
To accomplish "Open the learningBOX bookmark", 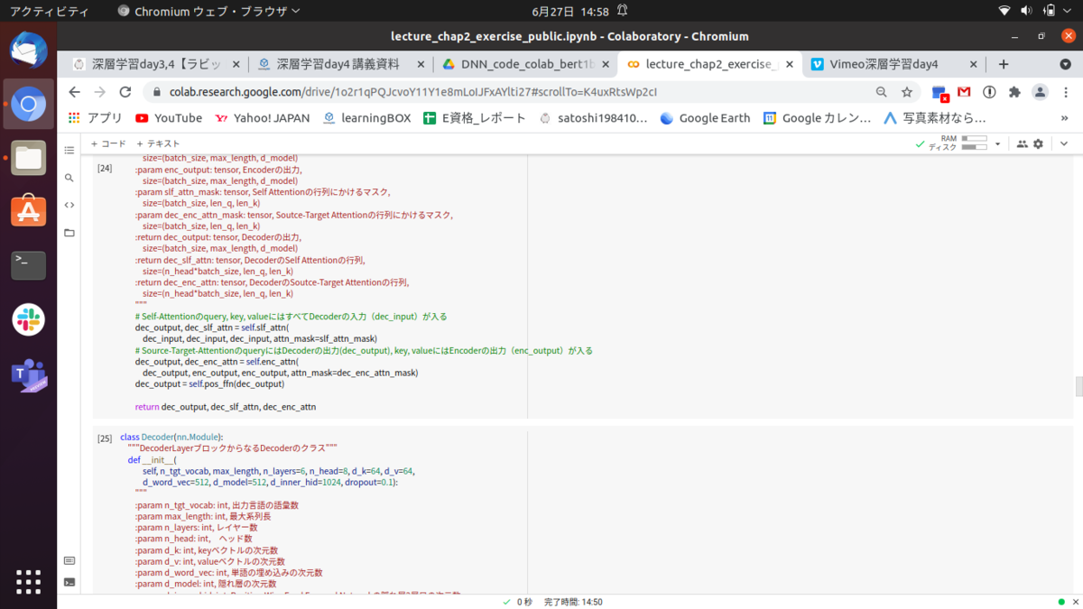I will pyautogui.click(x=366, y=118).
